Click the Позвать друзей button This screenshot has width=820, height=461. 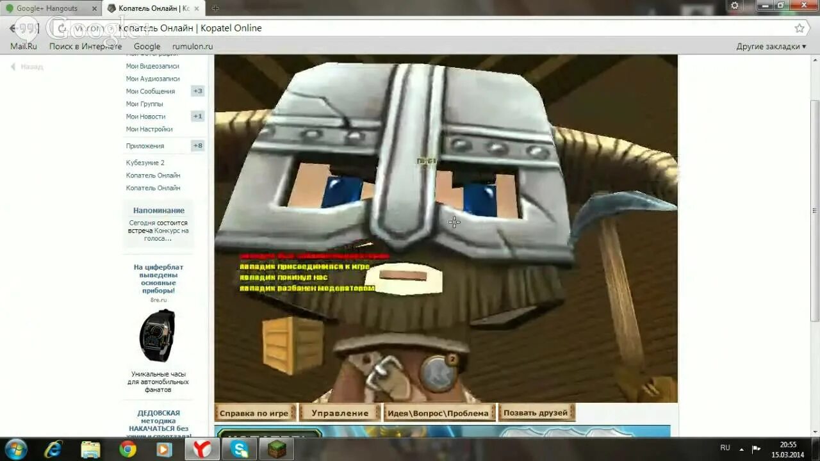click(536, 413)
